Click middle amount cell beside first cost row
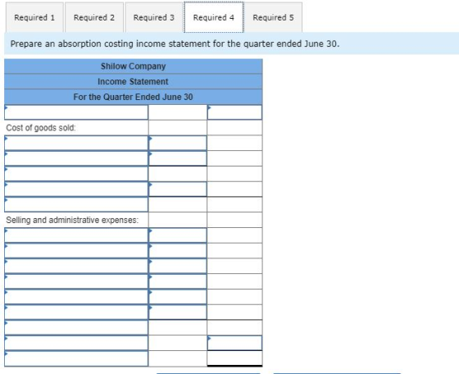 [x=177, y=143]
